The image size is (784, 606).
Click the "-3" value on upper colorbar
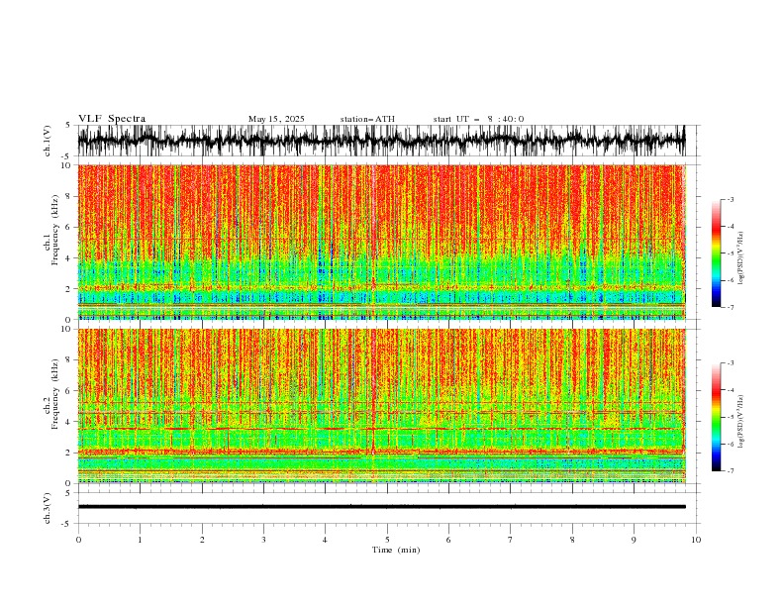tap(730, 199)
